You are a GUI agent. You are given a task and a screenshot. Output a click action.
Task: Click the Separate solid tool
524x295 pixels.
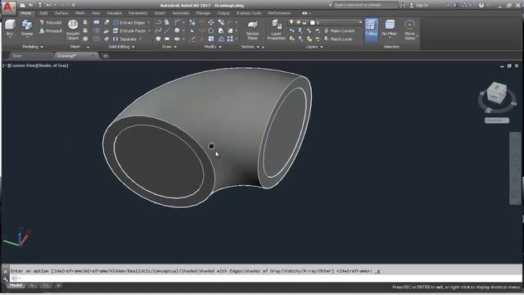click(x=124, y=39)
